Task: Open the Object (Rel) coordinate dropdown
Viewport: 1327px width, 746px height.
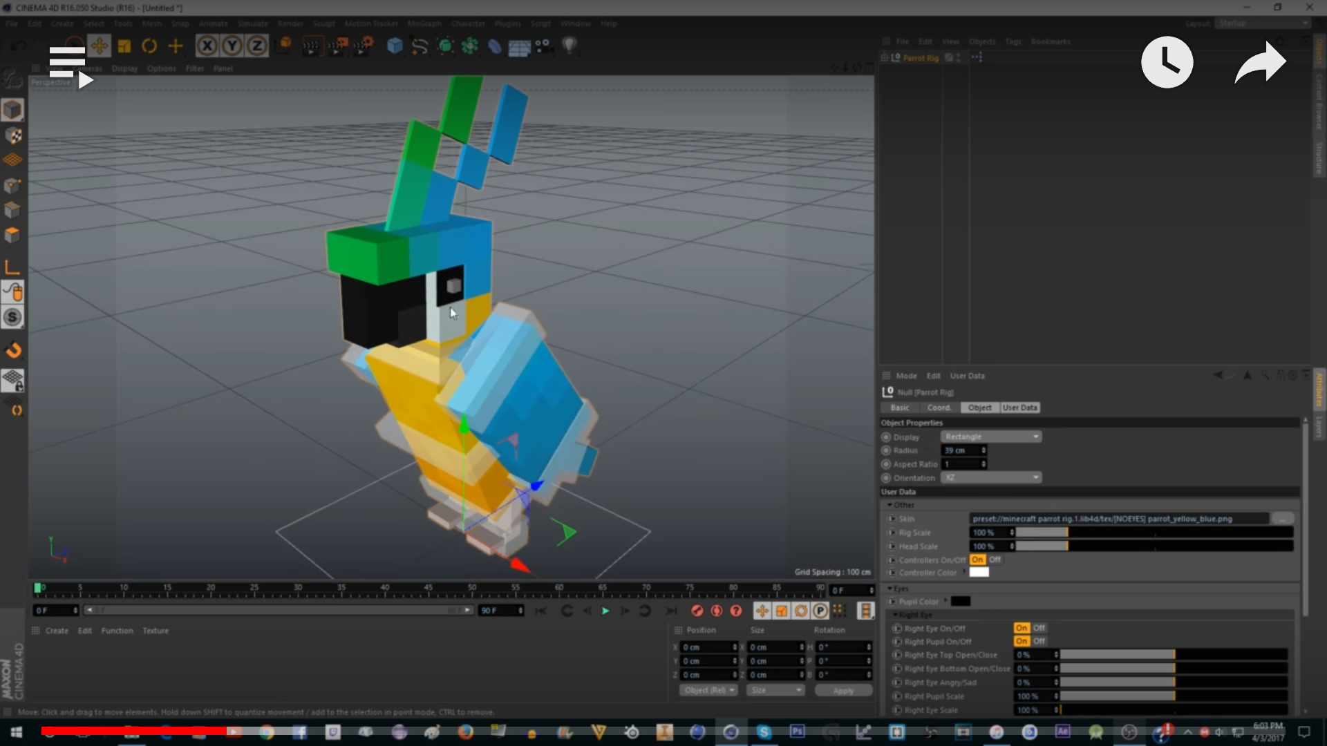Action: coord(708,690)
